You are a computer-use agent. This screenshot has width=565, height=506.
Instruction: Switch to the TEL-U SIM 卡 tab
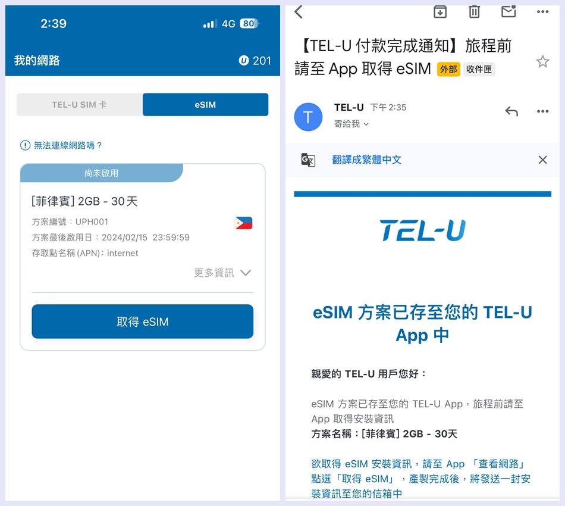[80, 105]
